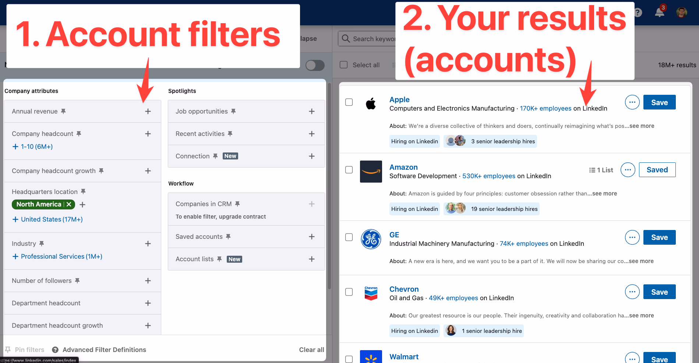
Task: Add another headquarters location with plus icon
Action: point(82,204)
